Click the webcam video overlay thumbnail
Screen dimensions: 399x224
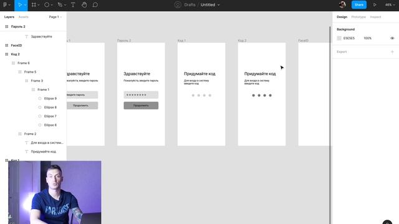click(55, 192)
